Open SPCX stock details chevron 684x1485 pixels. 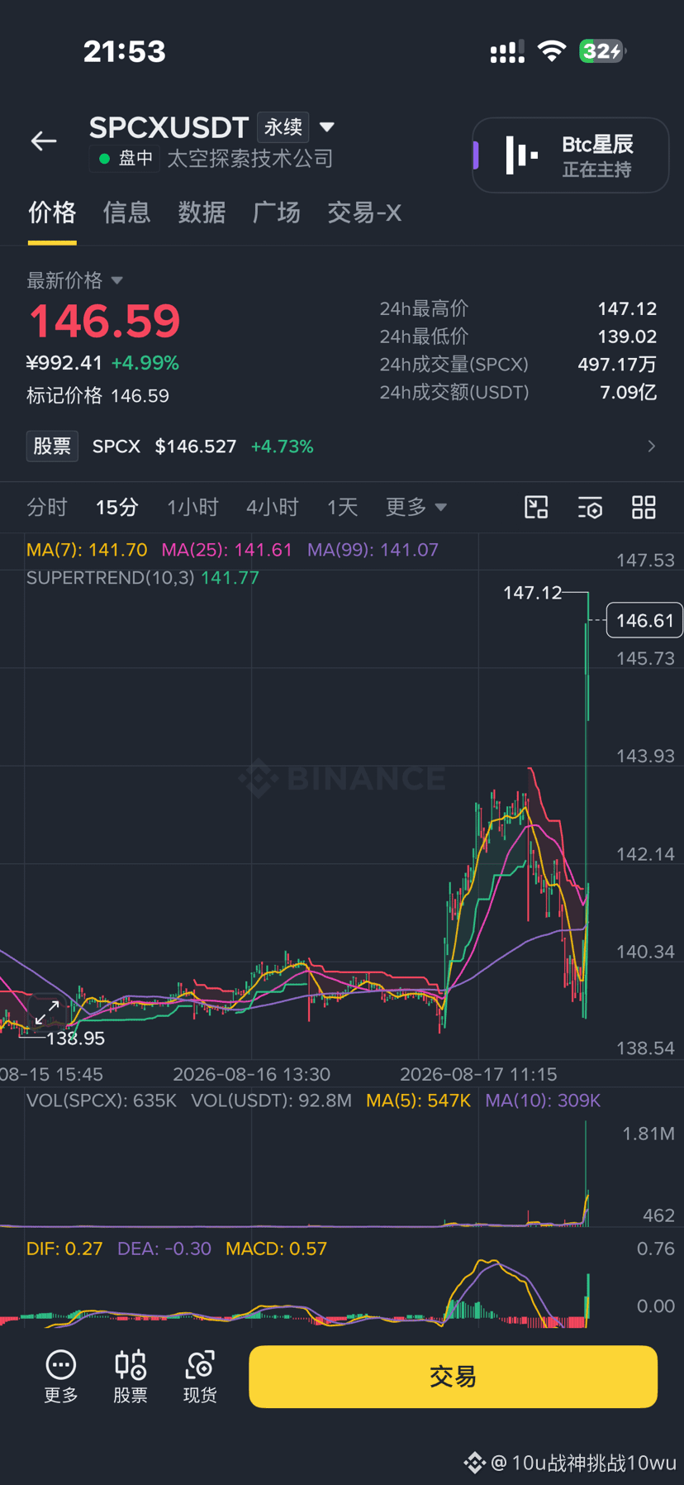(x=652, y=446)
